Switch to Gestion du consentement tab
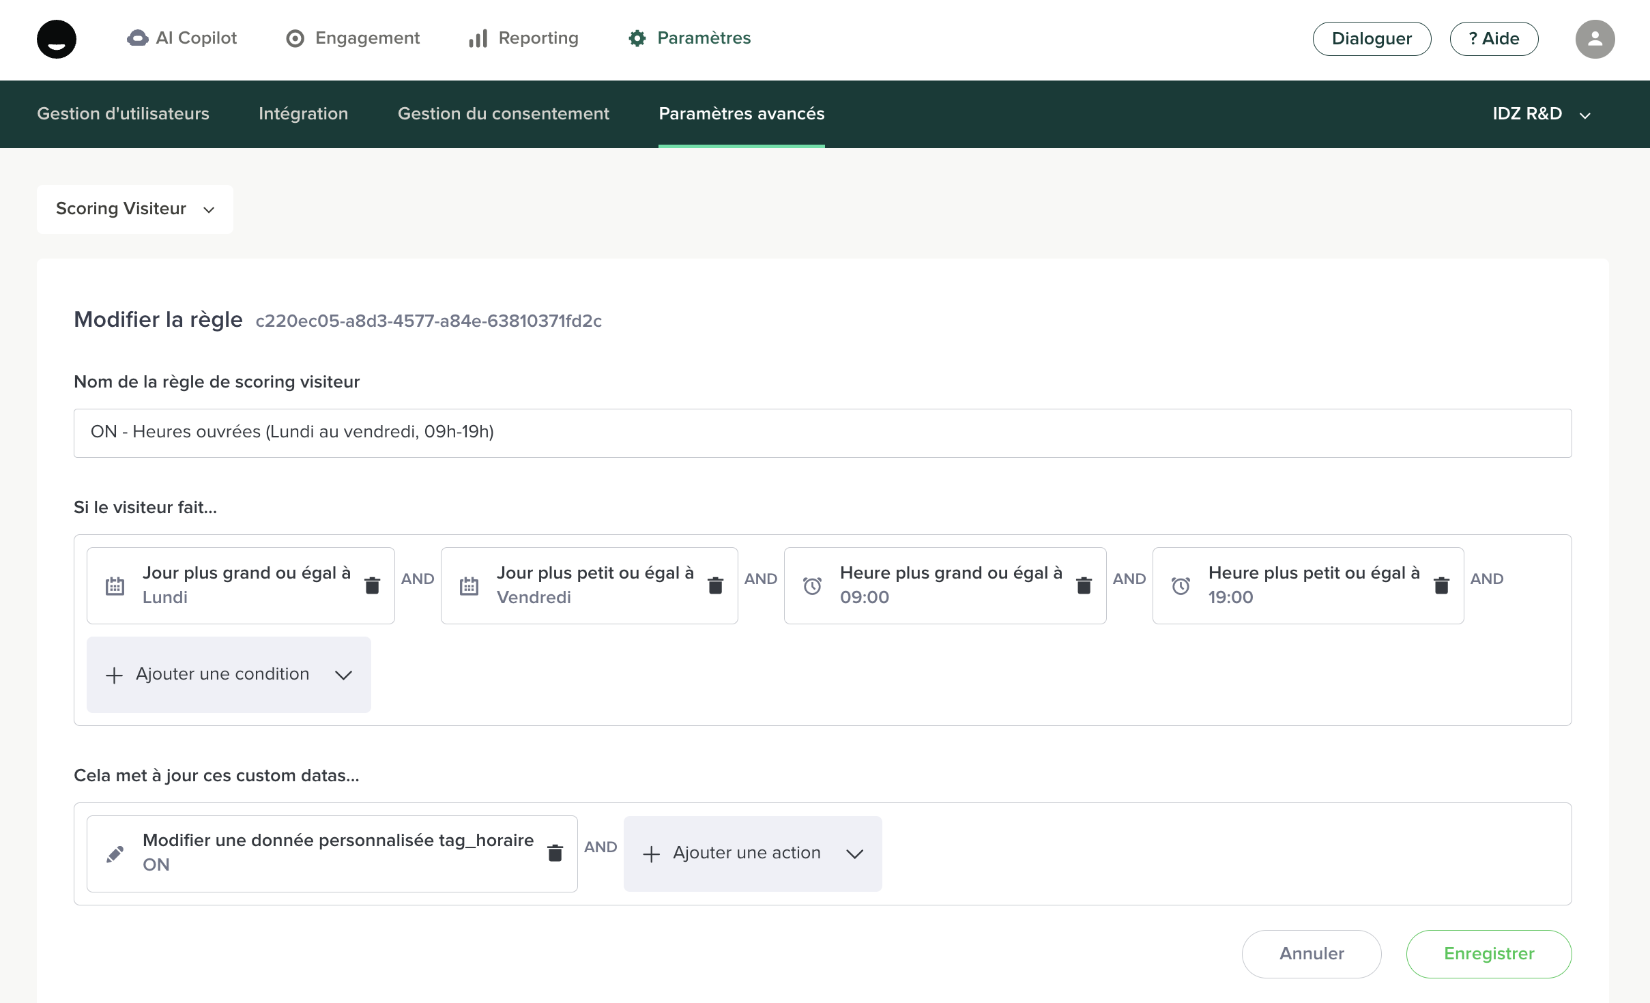1650x1003 pixels. (503, 114)
